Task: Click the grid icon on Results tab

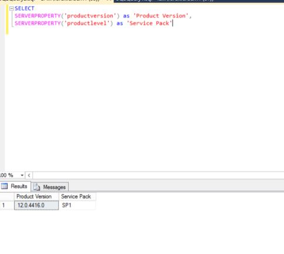Action: pyautogui.click(x=4, y=186)
